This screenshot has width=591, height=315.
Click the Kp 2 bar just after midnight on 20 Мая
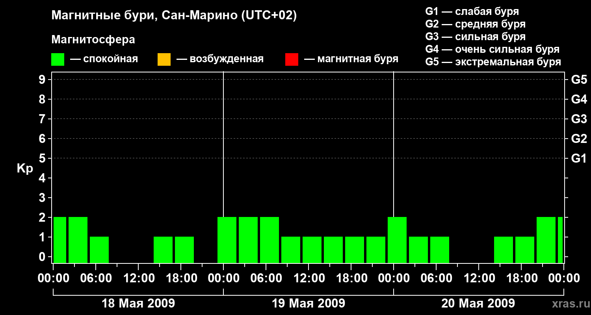pyautogui.click(x=397, y=240)
